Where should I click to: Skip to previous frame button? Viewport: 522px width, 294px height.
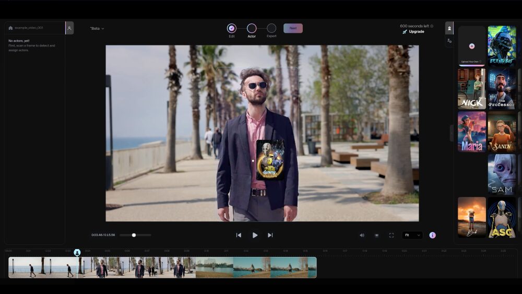239,235
